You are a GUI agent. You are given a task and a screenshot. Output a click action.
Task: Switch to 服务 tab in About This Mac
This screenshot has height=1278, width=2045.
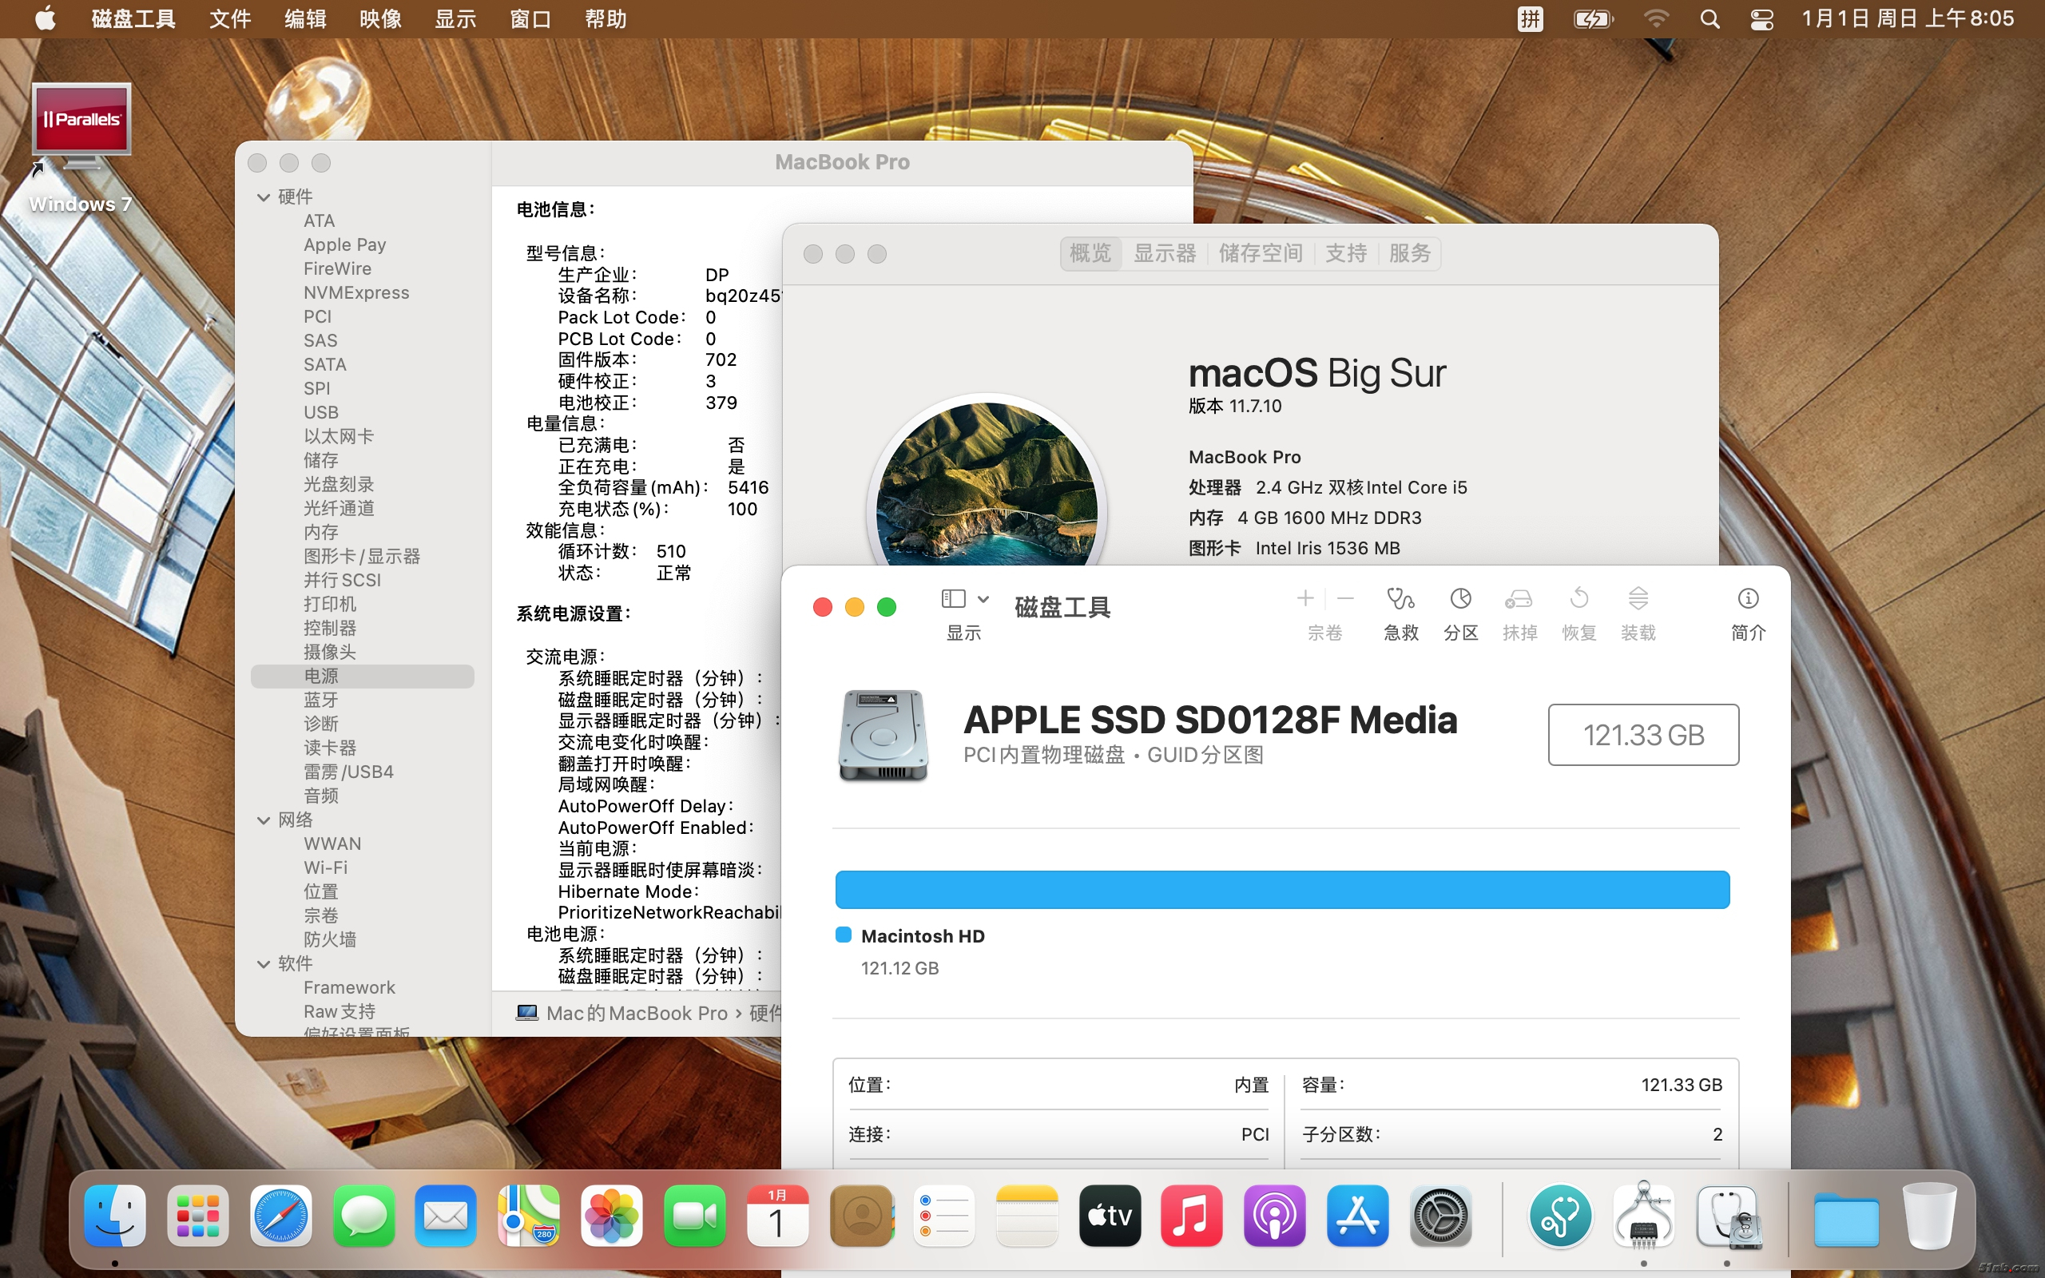tap(1409, 252)
